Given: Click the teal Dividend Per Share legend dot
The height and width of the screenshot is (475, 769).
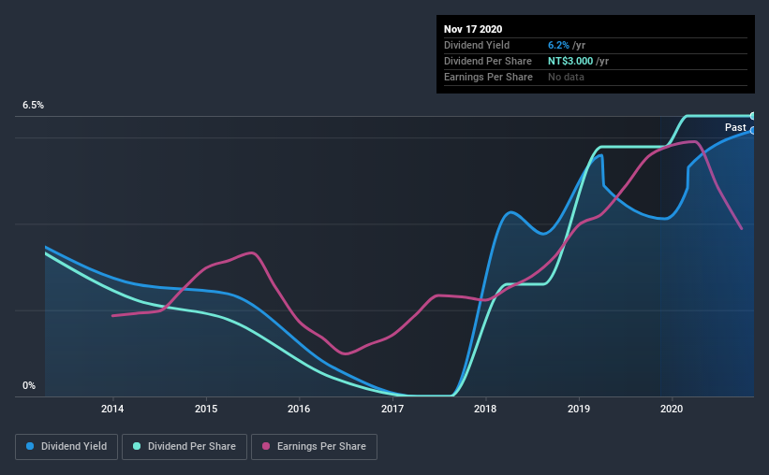Looking at the screenshot, I should [x=137, y=446].
